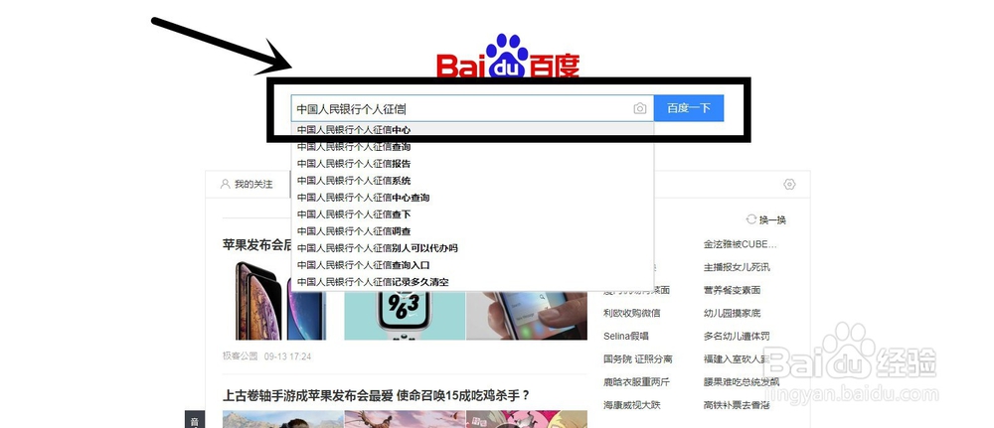Screen dimensions: 994x428
Task: Open hot topic 腰果难吃总统发飙
Action: 742,381
